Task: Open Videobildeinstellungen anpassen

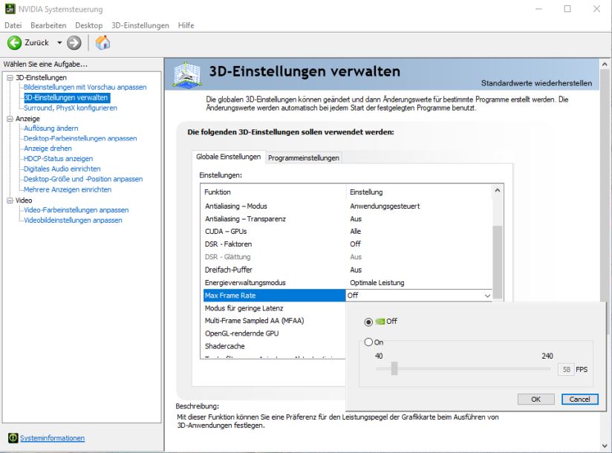Action: click(x=73, y=220)
